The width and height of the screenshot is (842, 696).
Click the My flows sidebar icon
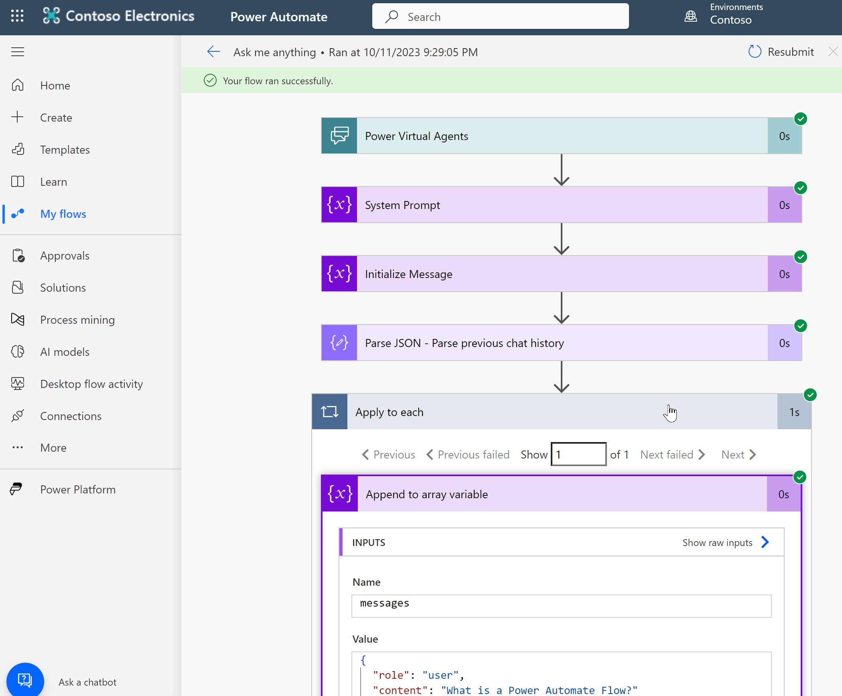pyautogui.click(x=19, y=213)
